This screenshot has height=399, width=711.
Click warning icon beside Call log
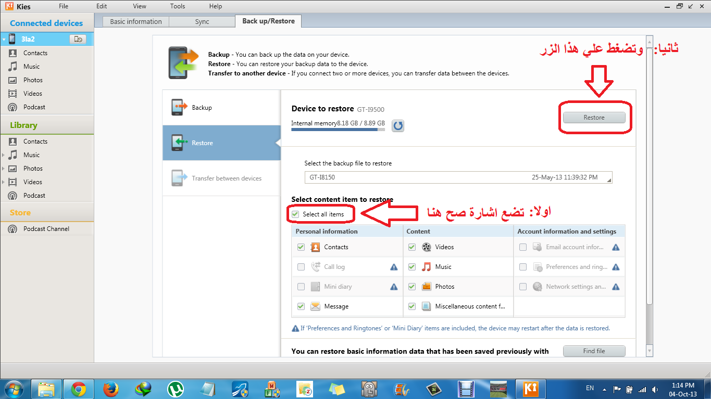[x=394, y=267]
